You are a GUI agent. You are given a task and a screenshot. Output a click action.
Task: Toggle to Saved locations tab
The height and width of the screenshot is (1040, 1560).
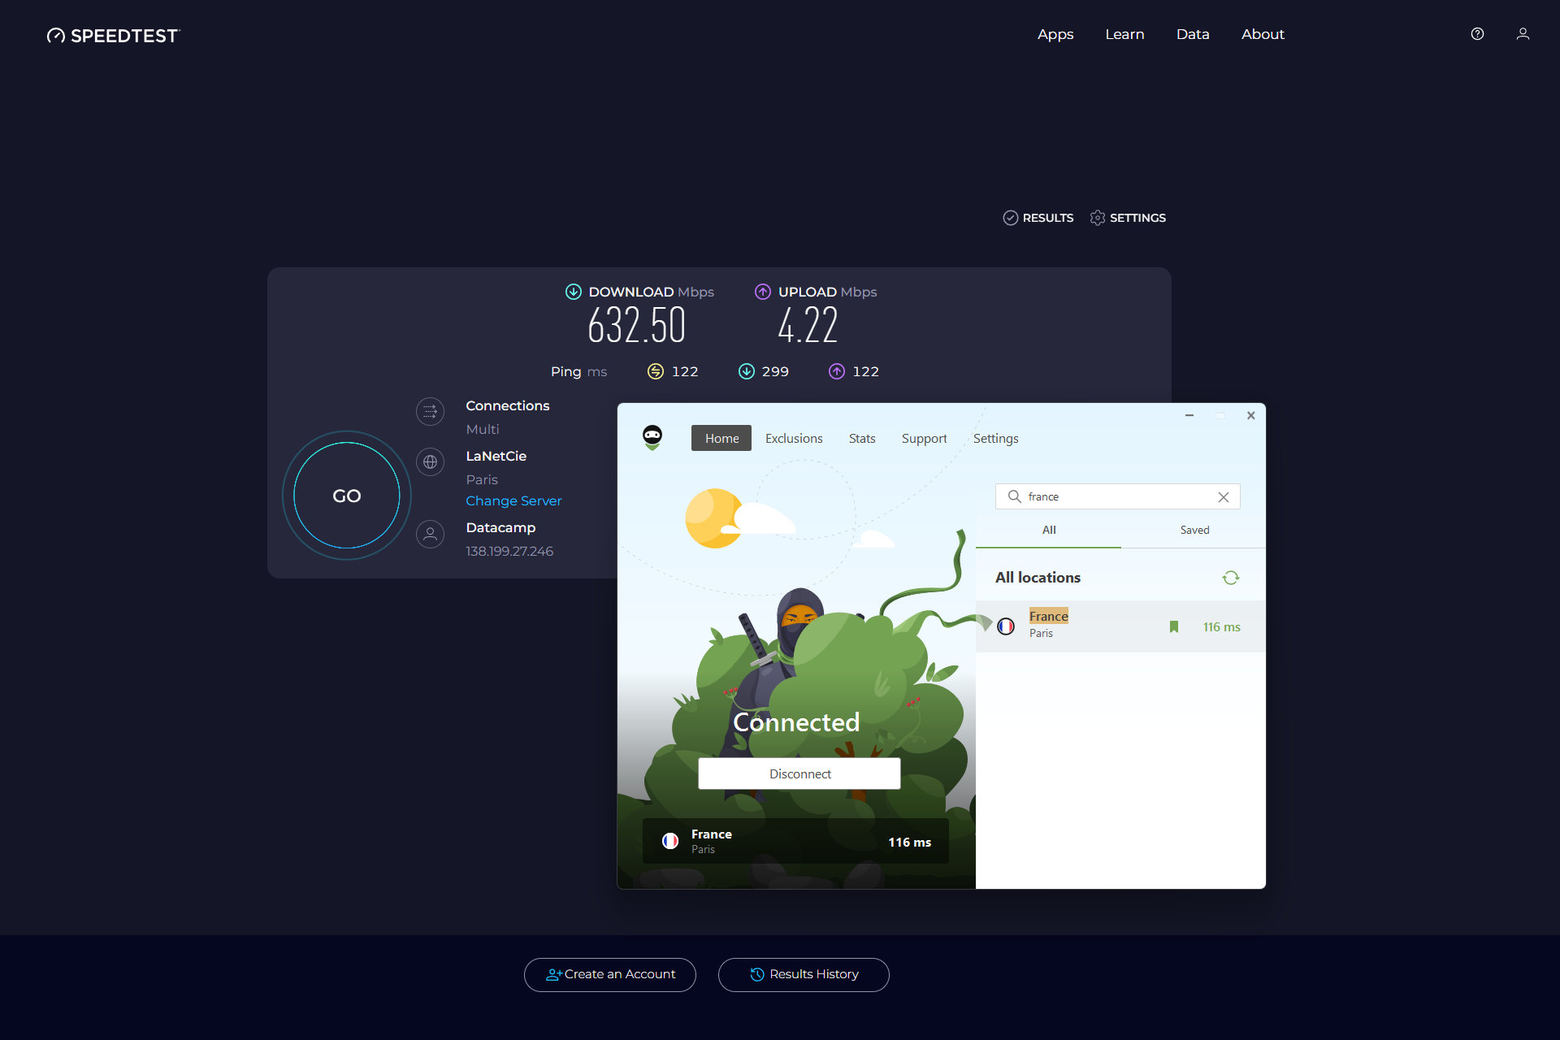pos(1194,531)
